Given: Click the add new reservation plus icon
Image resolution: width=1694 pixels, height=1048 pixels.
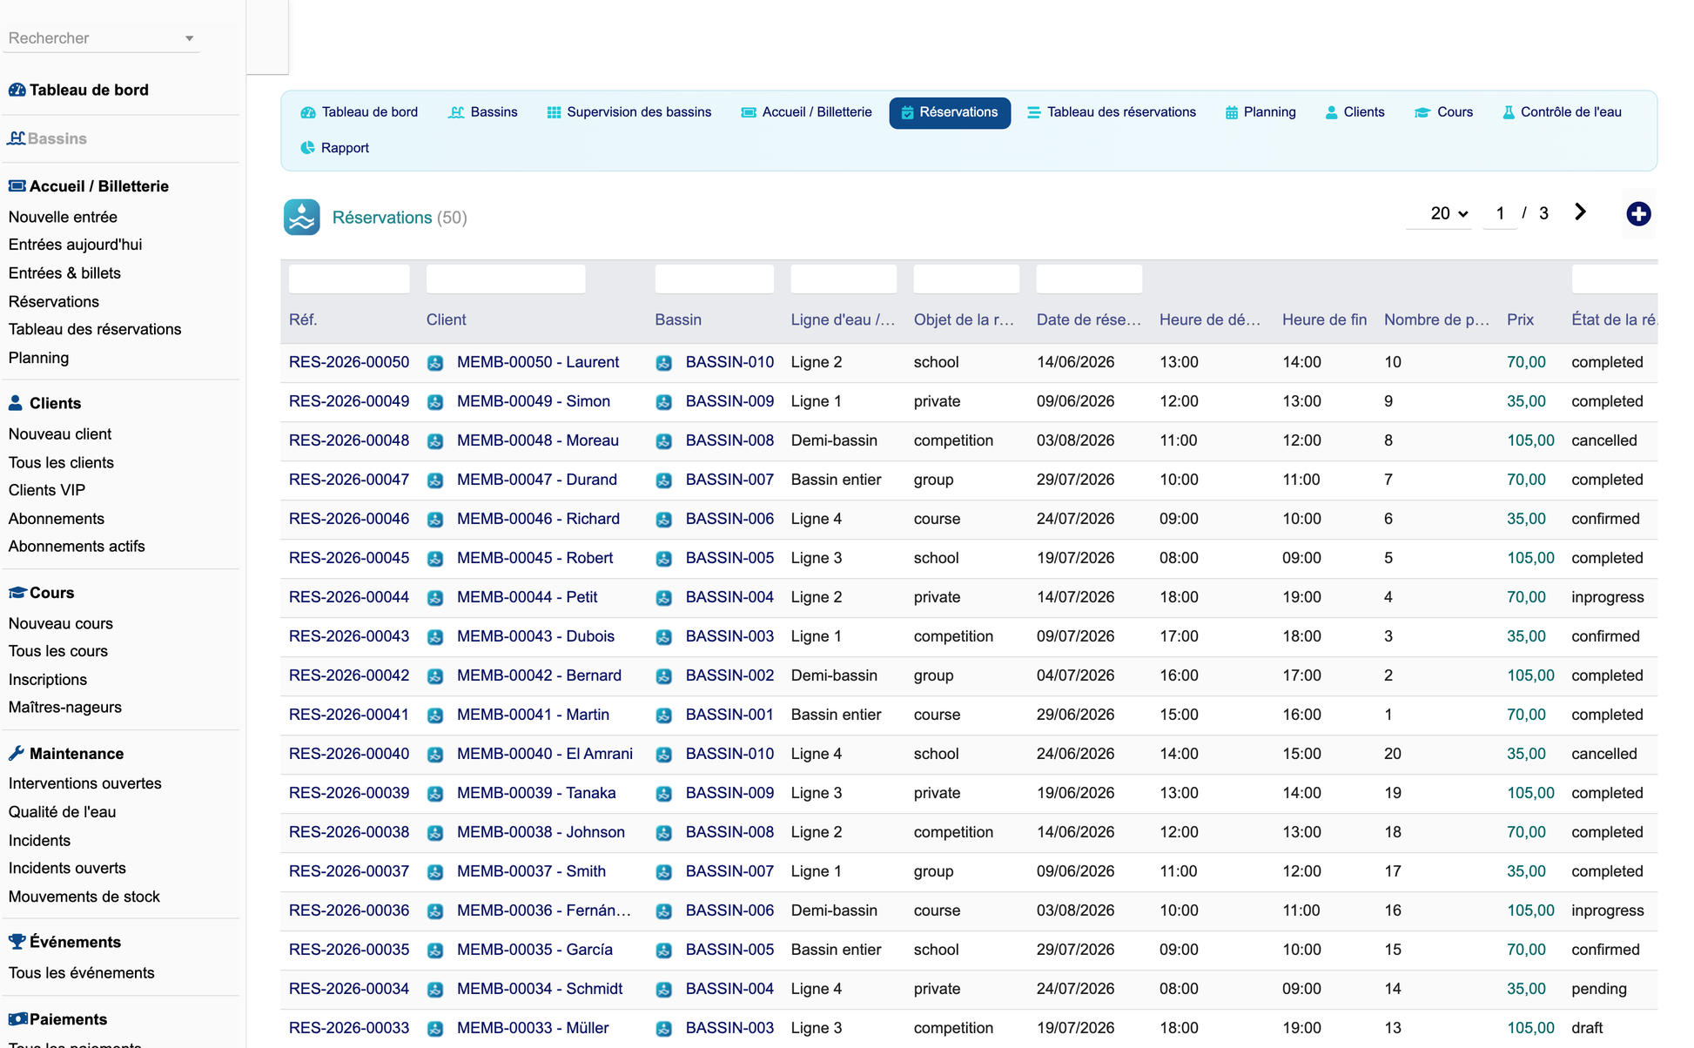Looking at the screenshot, I should (x=1638, y=213).
